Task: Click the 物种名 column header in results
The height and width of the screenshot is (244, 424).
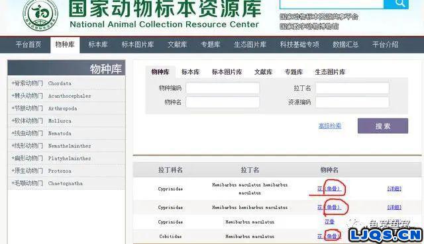Action: pyautogui.click(x=329, y=170)
